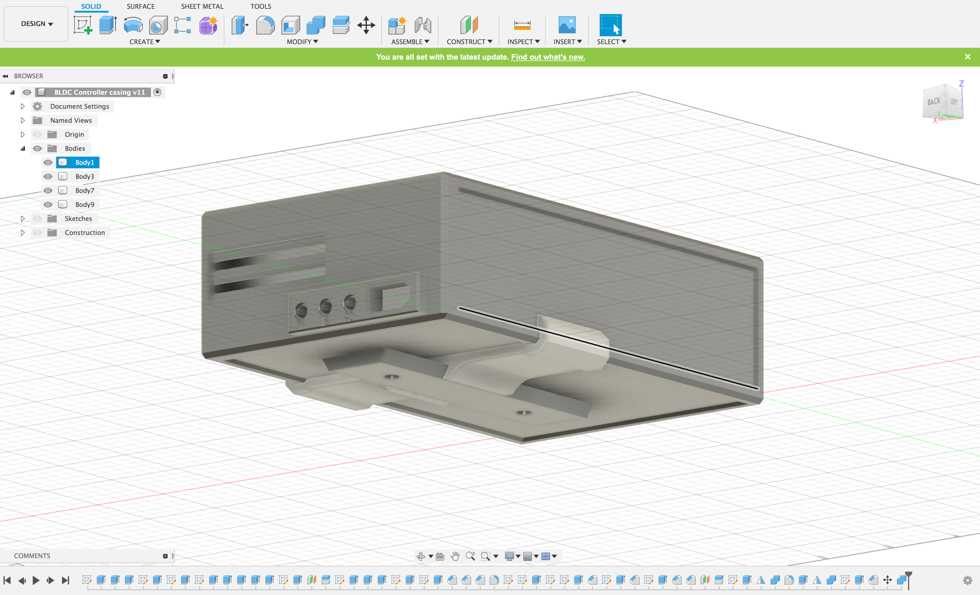Viewport: 980px width, 595px height.
Task: Open the 'Find out what's new' link
Action: pos(548,57)
